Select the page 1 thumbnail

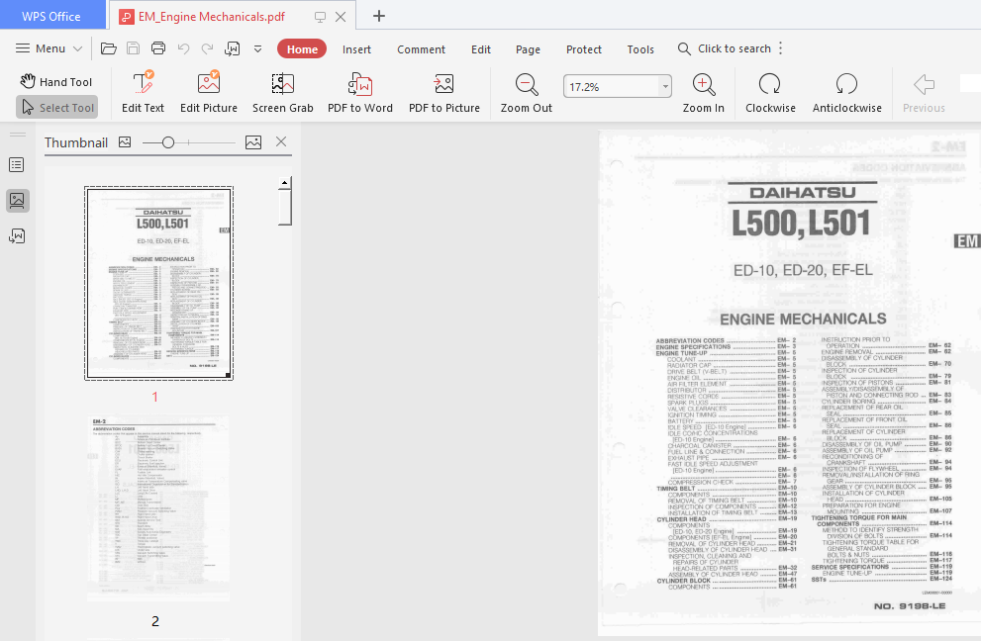159,283
